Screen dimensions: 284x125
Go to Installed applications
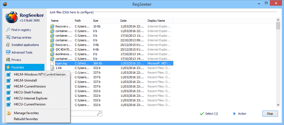(25, 45)
